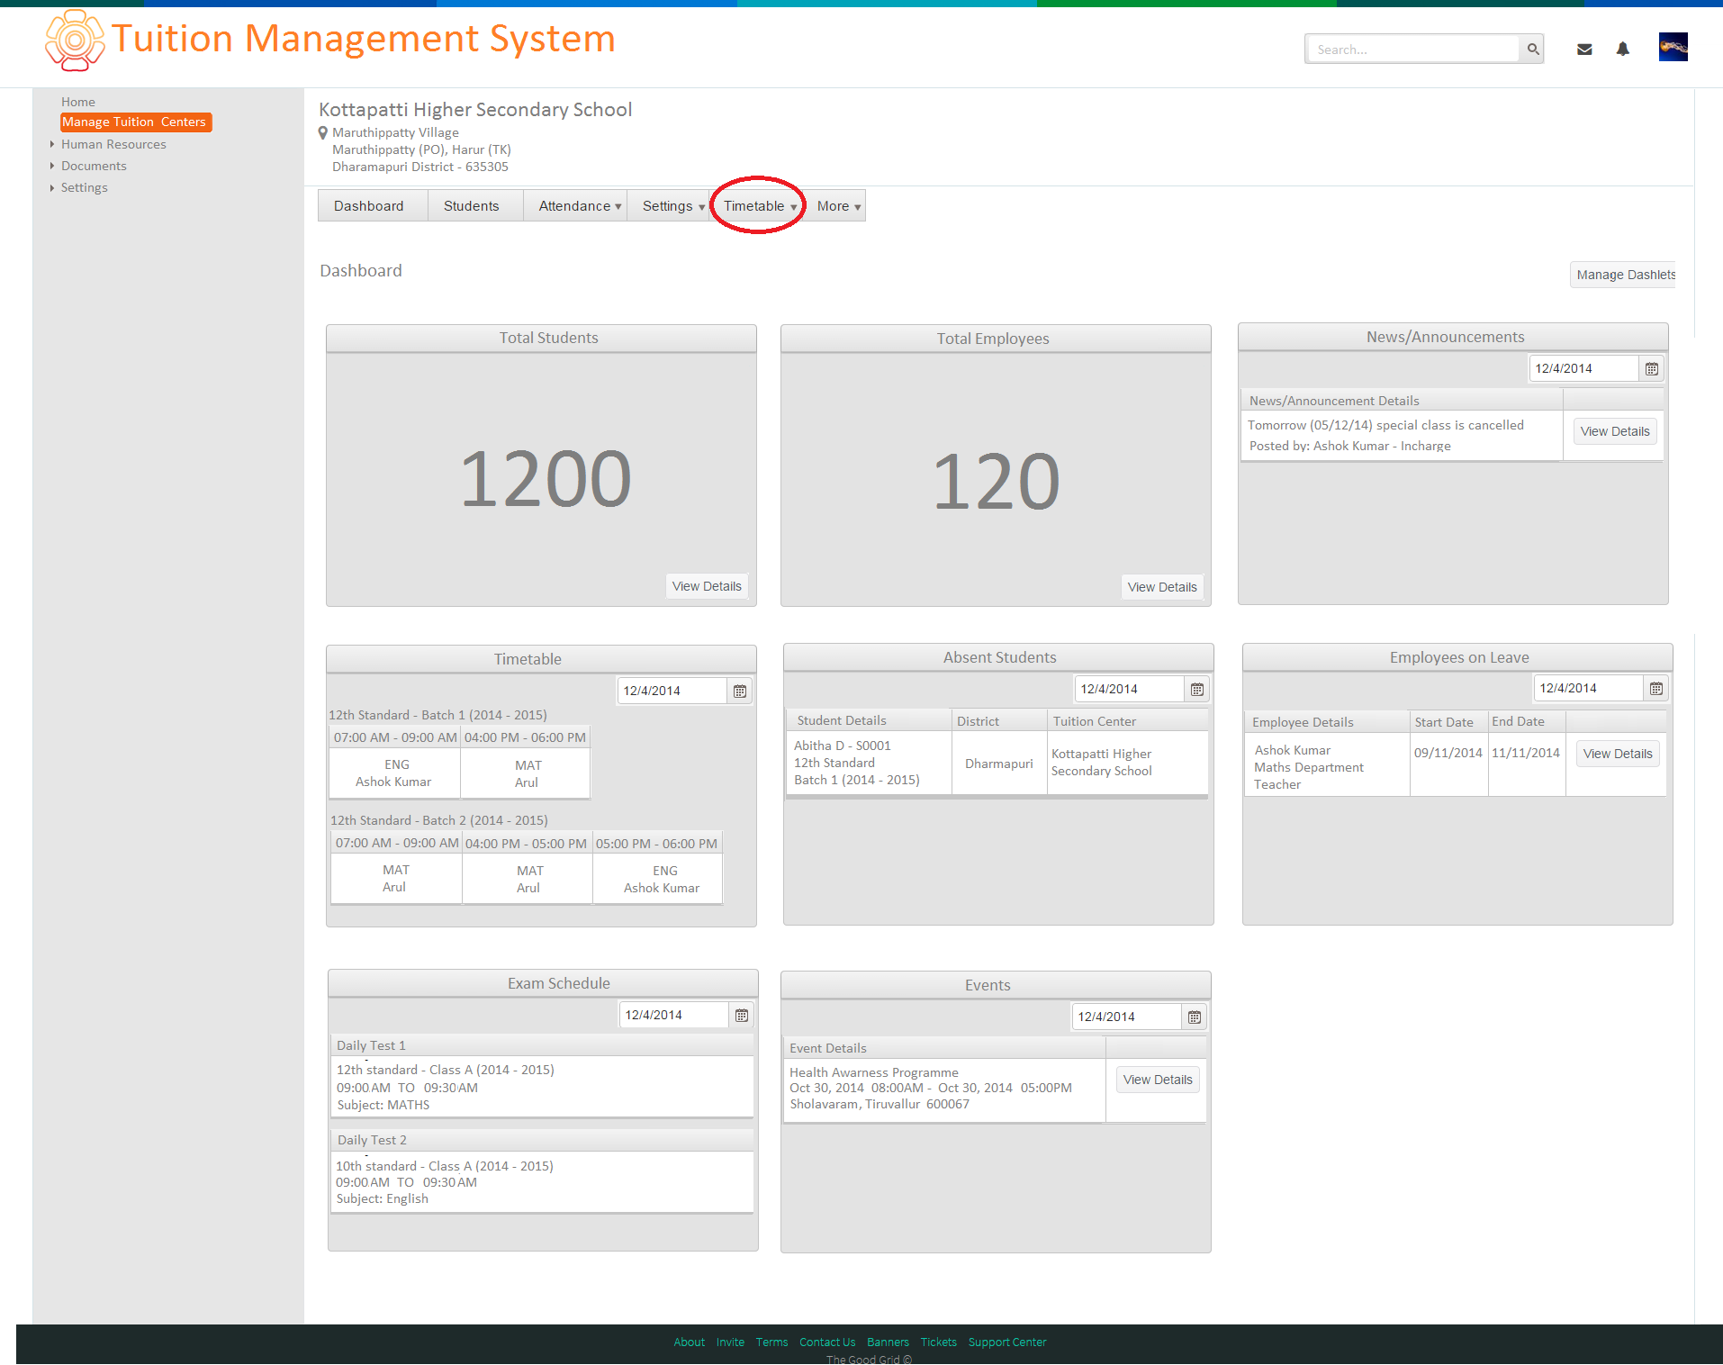Viewport: 1723px width, 1365px height.
Task: Click the Manage Dashlets button
Action: tap(1623, 276)
